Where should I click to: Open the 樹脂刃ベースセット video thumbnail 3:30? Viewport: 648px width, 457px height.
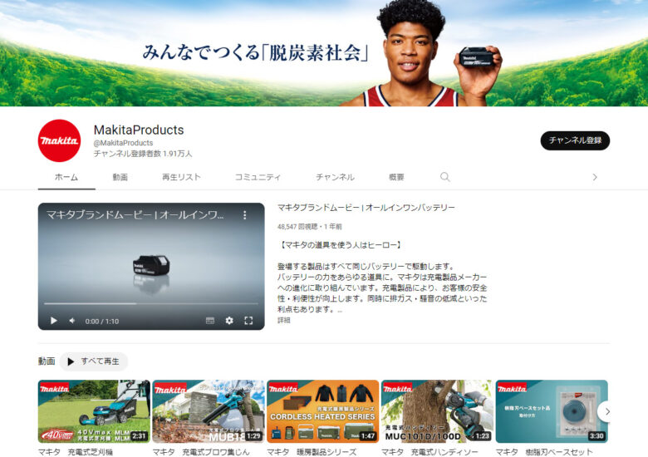(552, 411)
